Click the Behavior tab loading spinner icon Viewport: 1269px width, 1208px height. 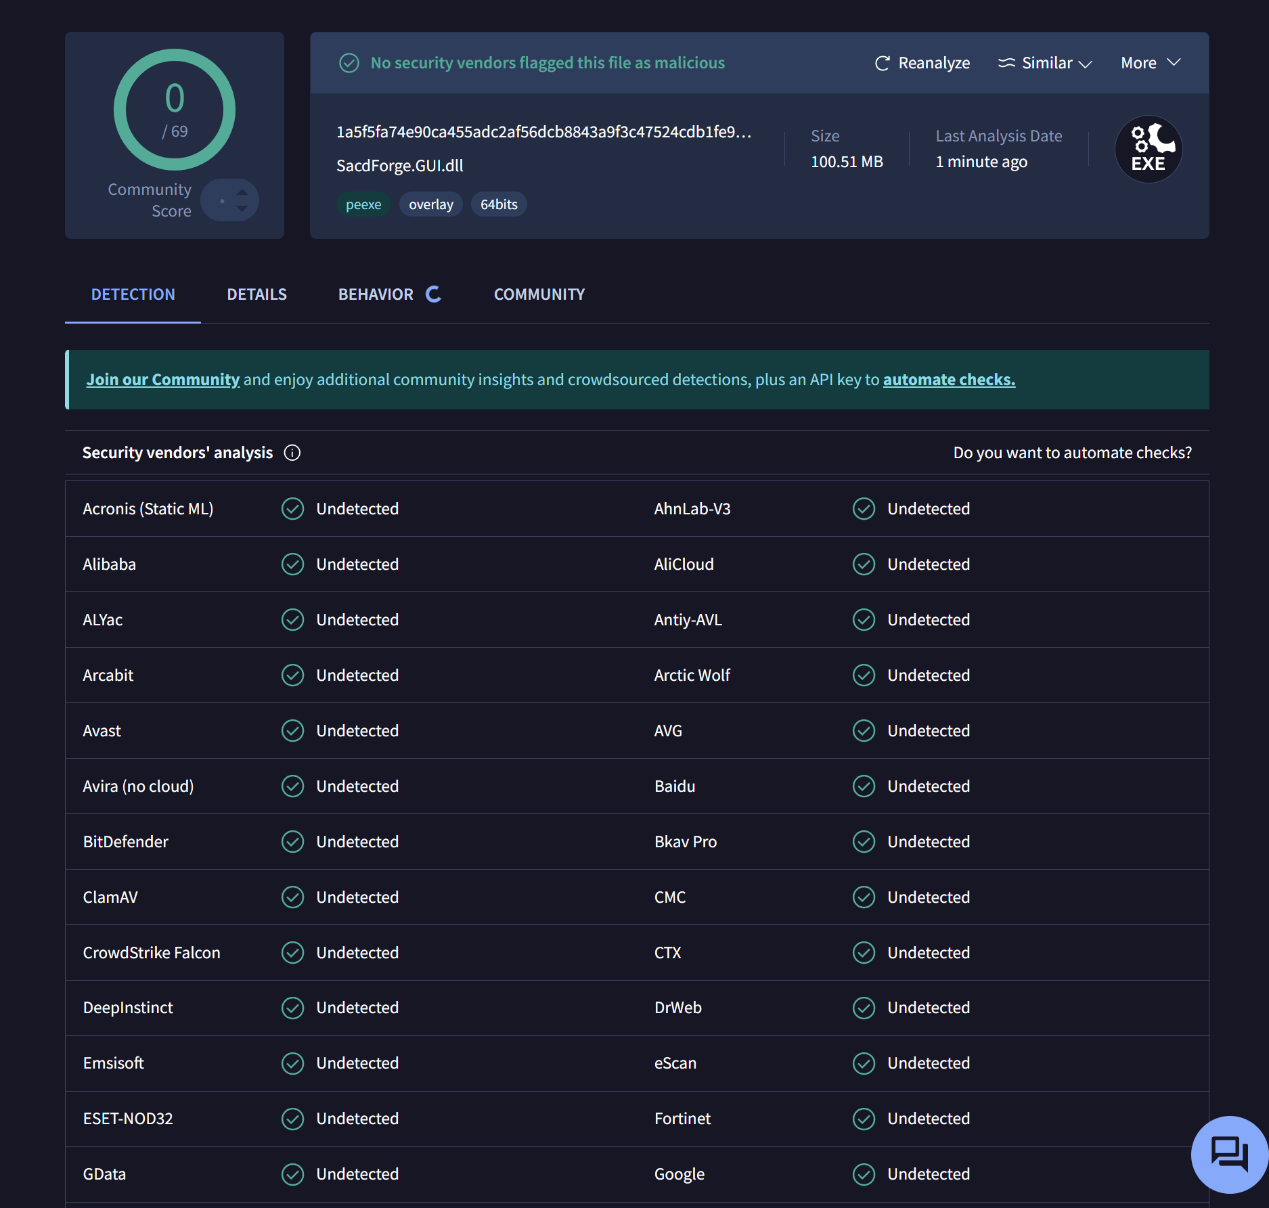coord(433,294)
